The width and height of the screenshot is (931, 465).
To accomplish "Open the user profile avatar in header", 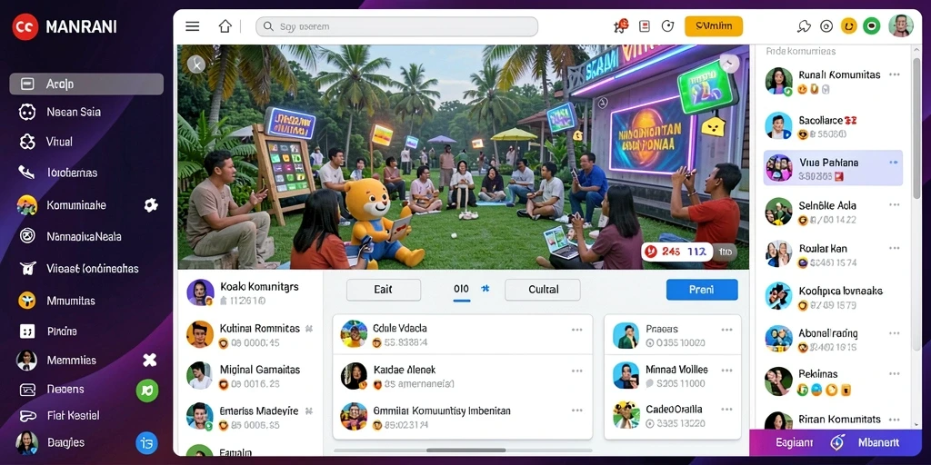I will click(x=901, y=26).
